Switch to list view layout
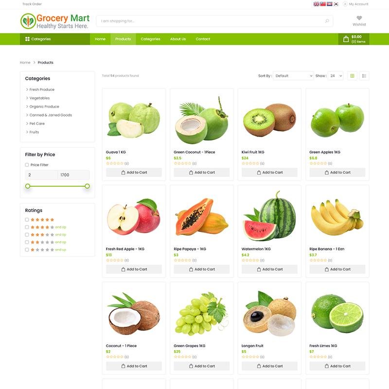This screenshot has width=389, height=389. (364, 76)
